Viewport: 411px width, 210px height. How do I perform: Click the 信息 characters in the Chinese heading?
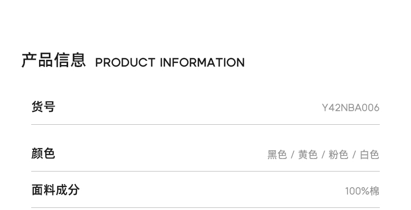click(x=69, y=61)
